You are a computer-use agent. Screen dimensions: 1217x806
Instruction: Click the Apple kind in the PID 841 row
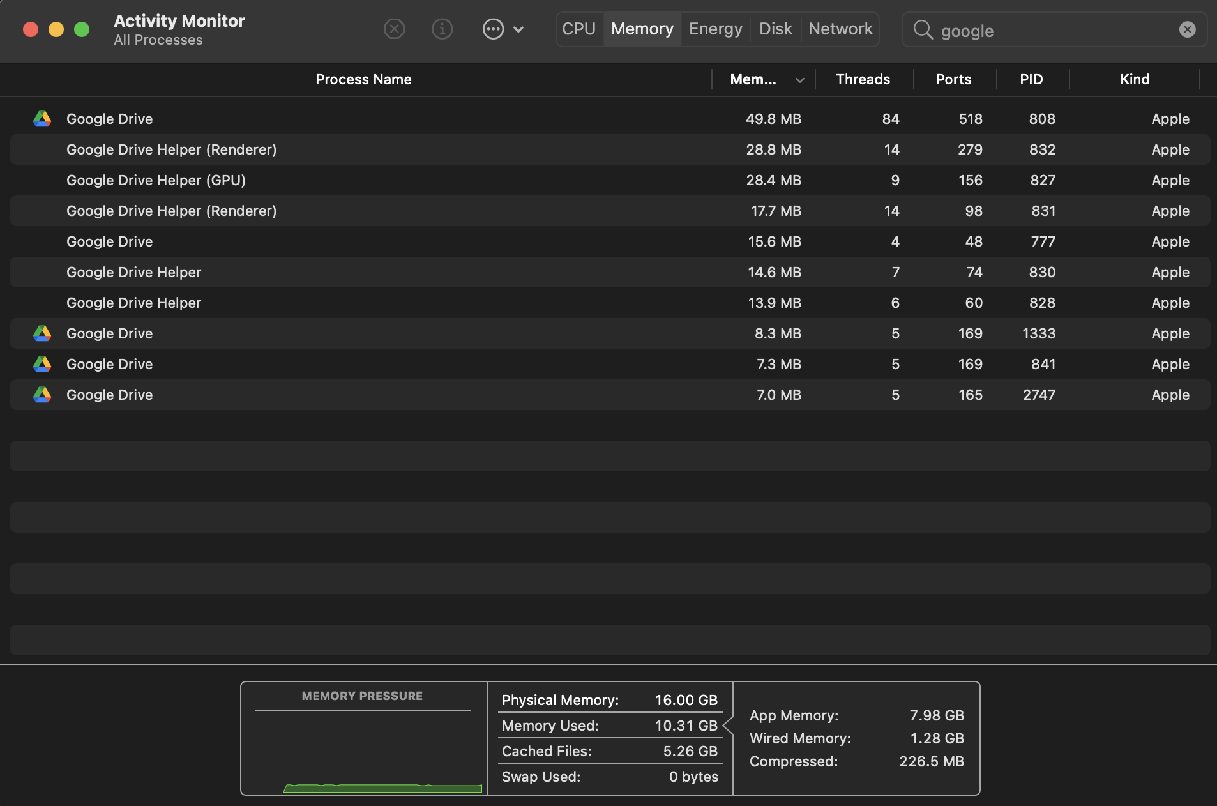pyautogui.click(x=1170, y=364)
